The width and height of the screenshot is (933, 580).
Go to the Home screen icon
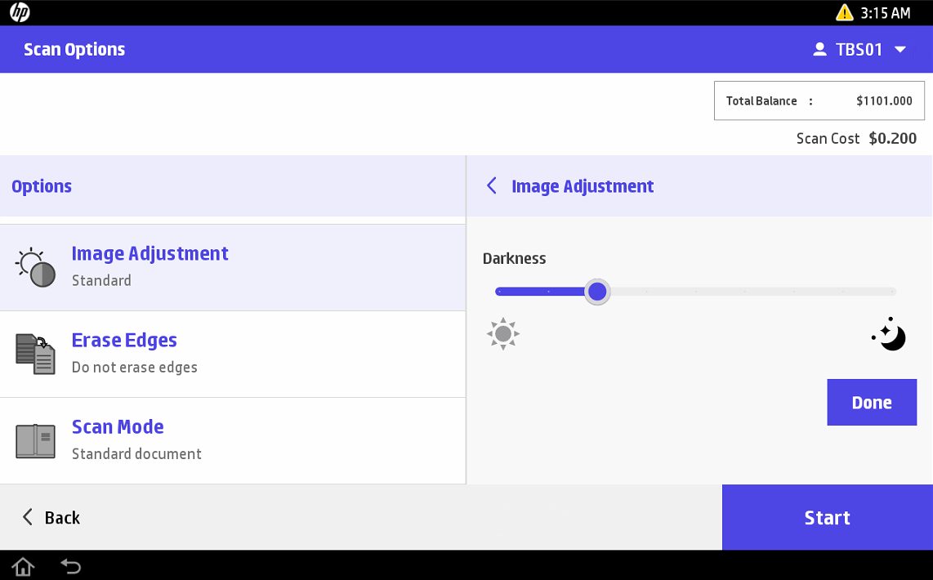[23, 565]
